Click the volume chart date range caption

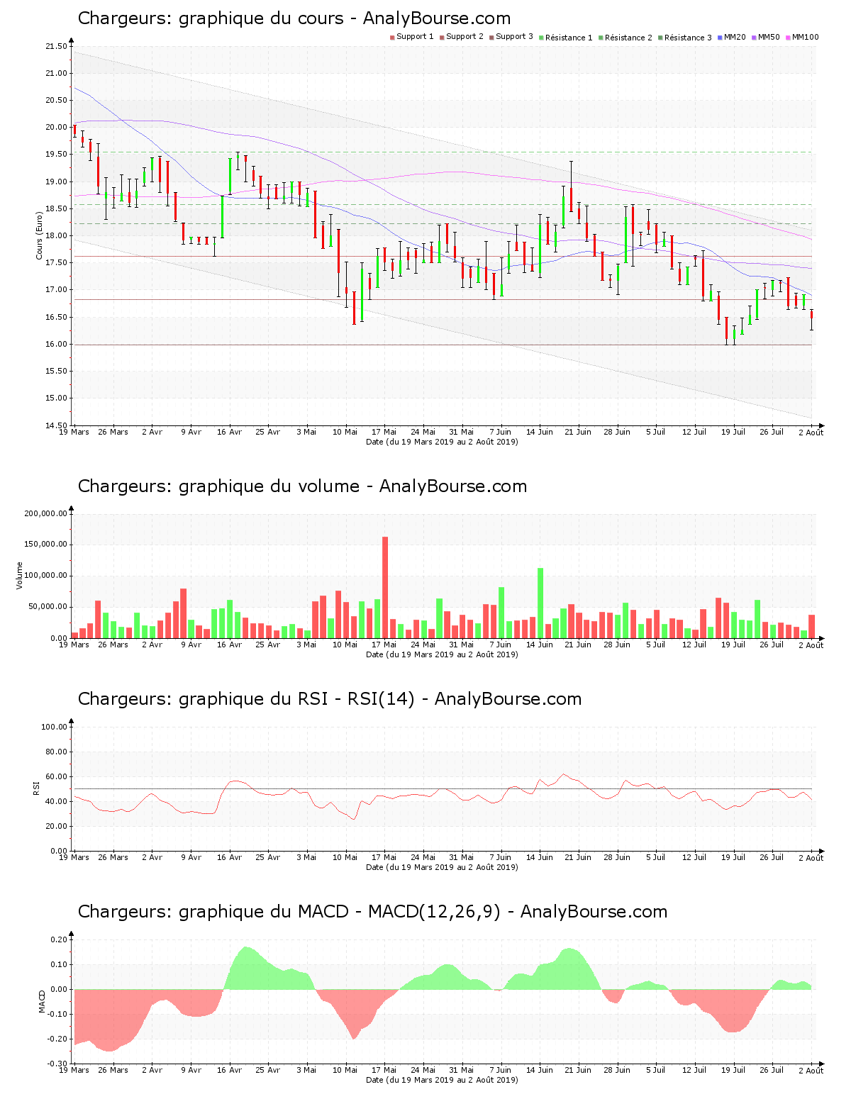click(x=442, y=654)
